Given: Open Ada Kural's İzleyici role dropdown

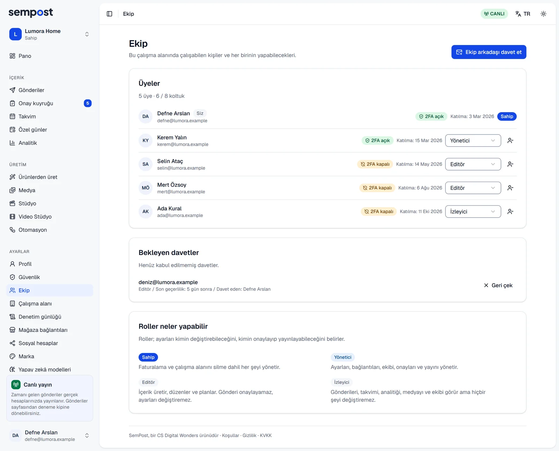Looking at the screenshot, I should tap(473, 212).
